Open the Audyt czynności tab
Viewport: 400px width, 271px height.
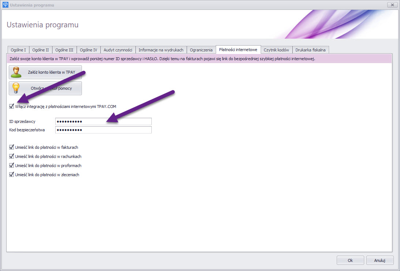pyautogui.click(x=118, y=50)
